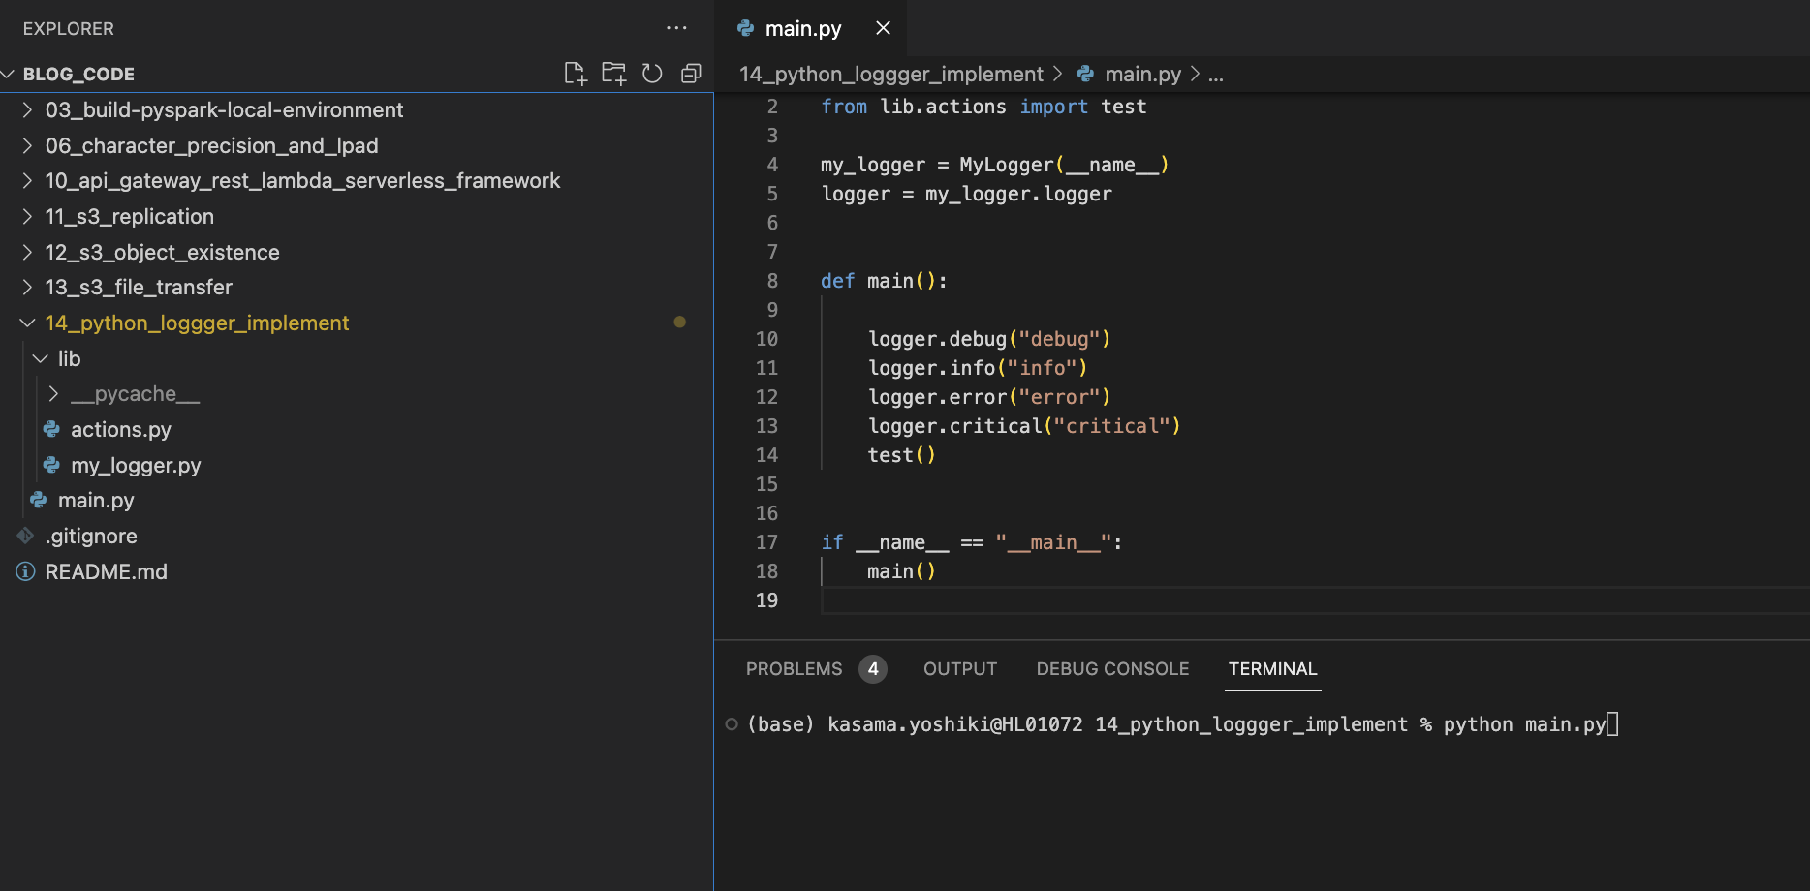1810x891 pixels.
Task: Click the info icon beside README.md
Action: [25, 571]
